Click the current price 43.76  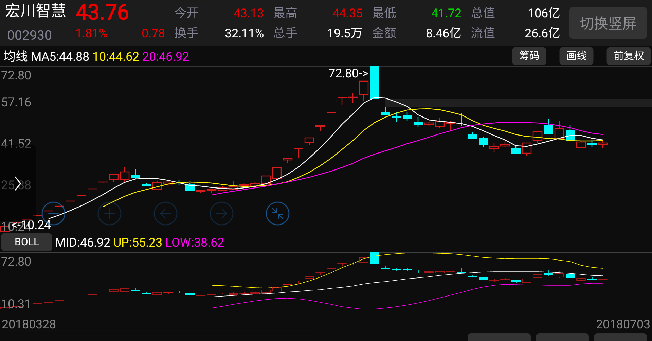(102, 13)
